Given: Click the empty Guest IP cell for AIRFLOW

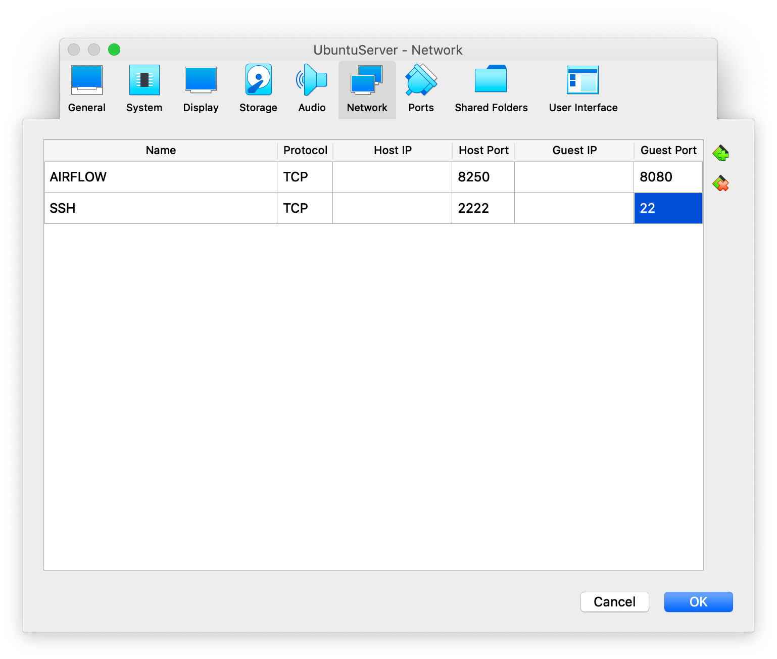Looking at the screenshot, I should pyautogui.click(x=574, y=177).
